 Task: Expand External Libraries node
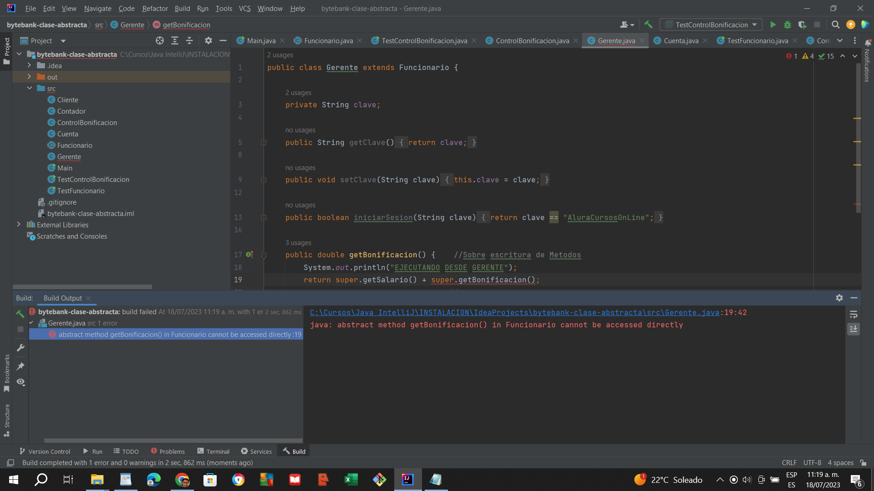[x=19, y=225]
